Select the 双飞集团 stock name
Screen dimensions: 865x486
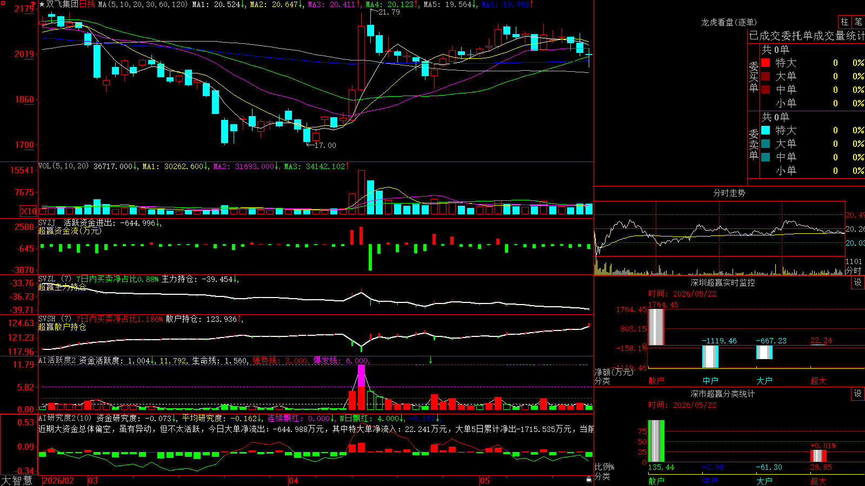point(62,4)
